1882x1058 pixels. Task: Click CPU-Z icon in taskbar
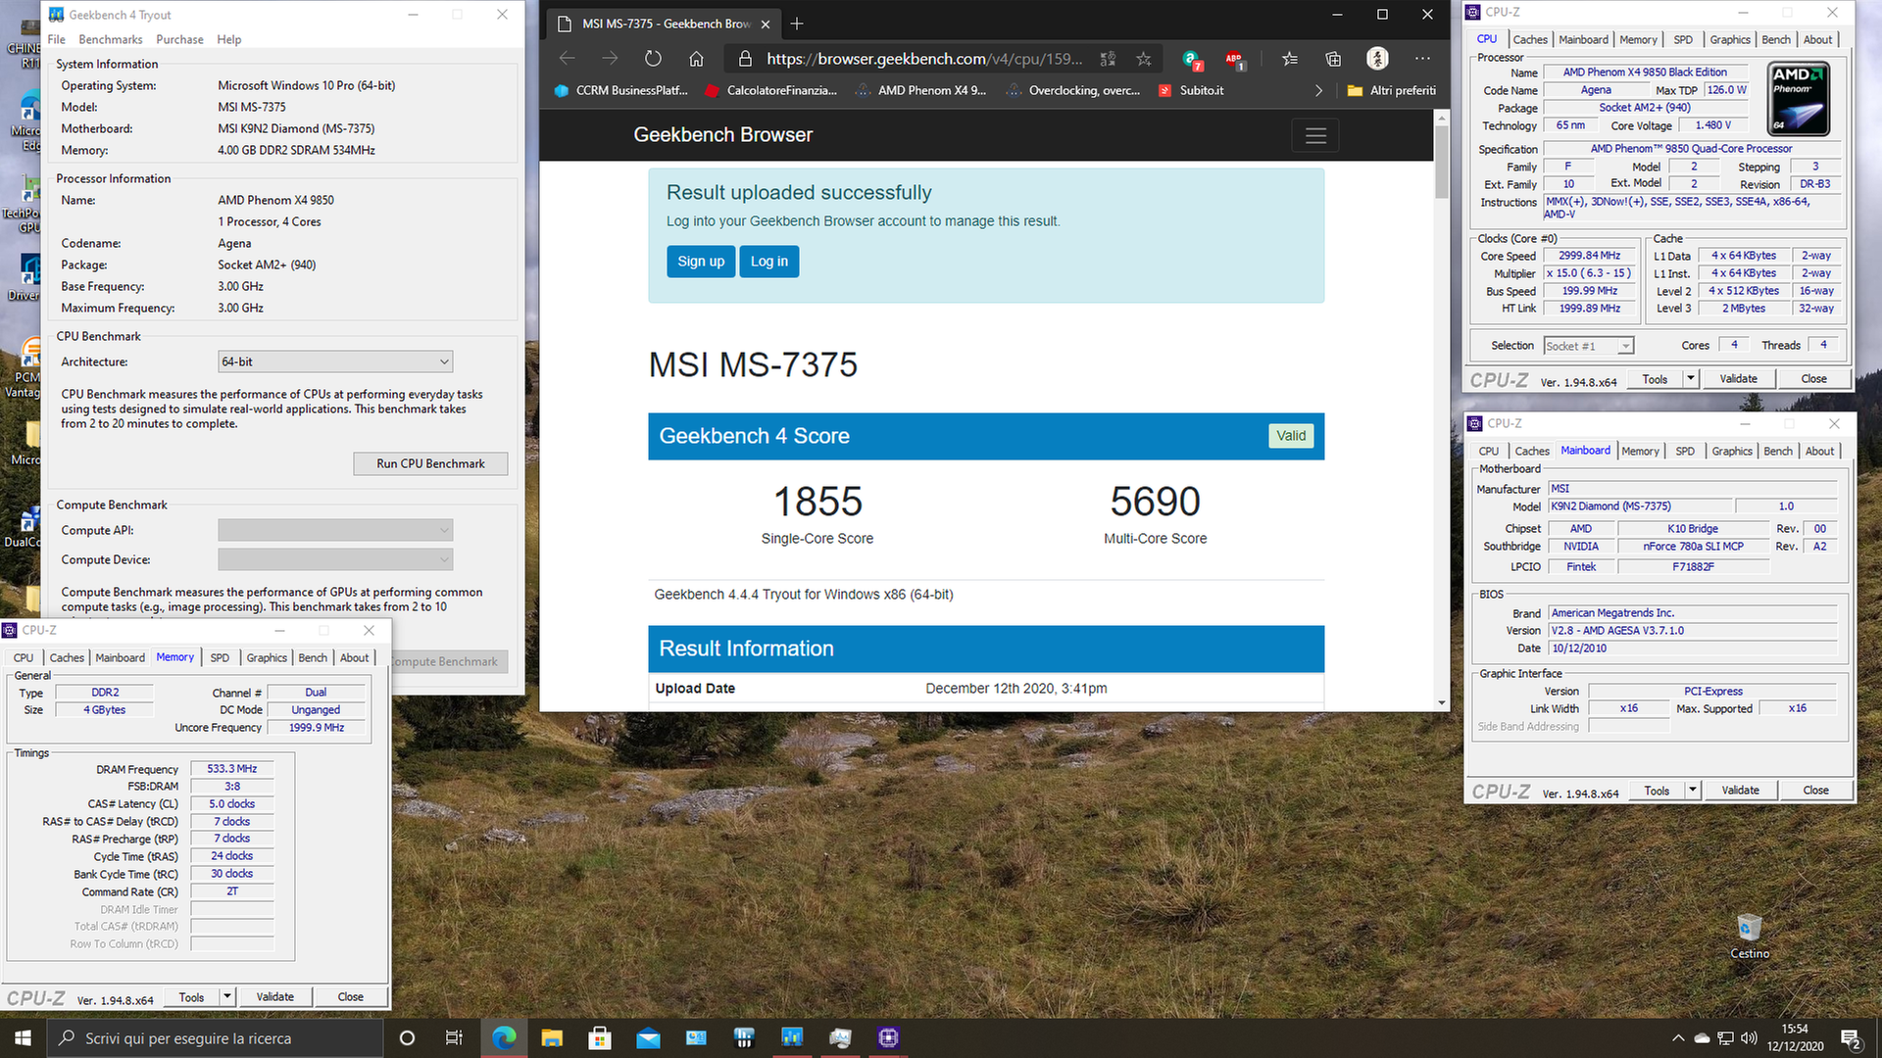point(888,1037)
